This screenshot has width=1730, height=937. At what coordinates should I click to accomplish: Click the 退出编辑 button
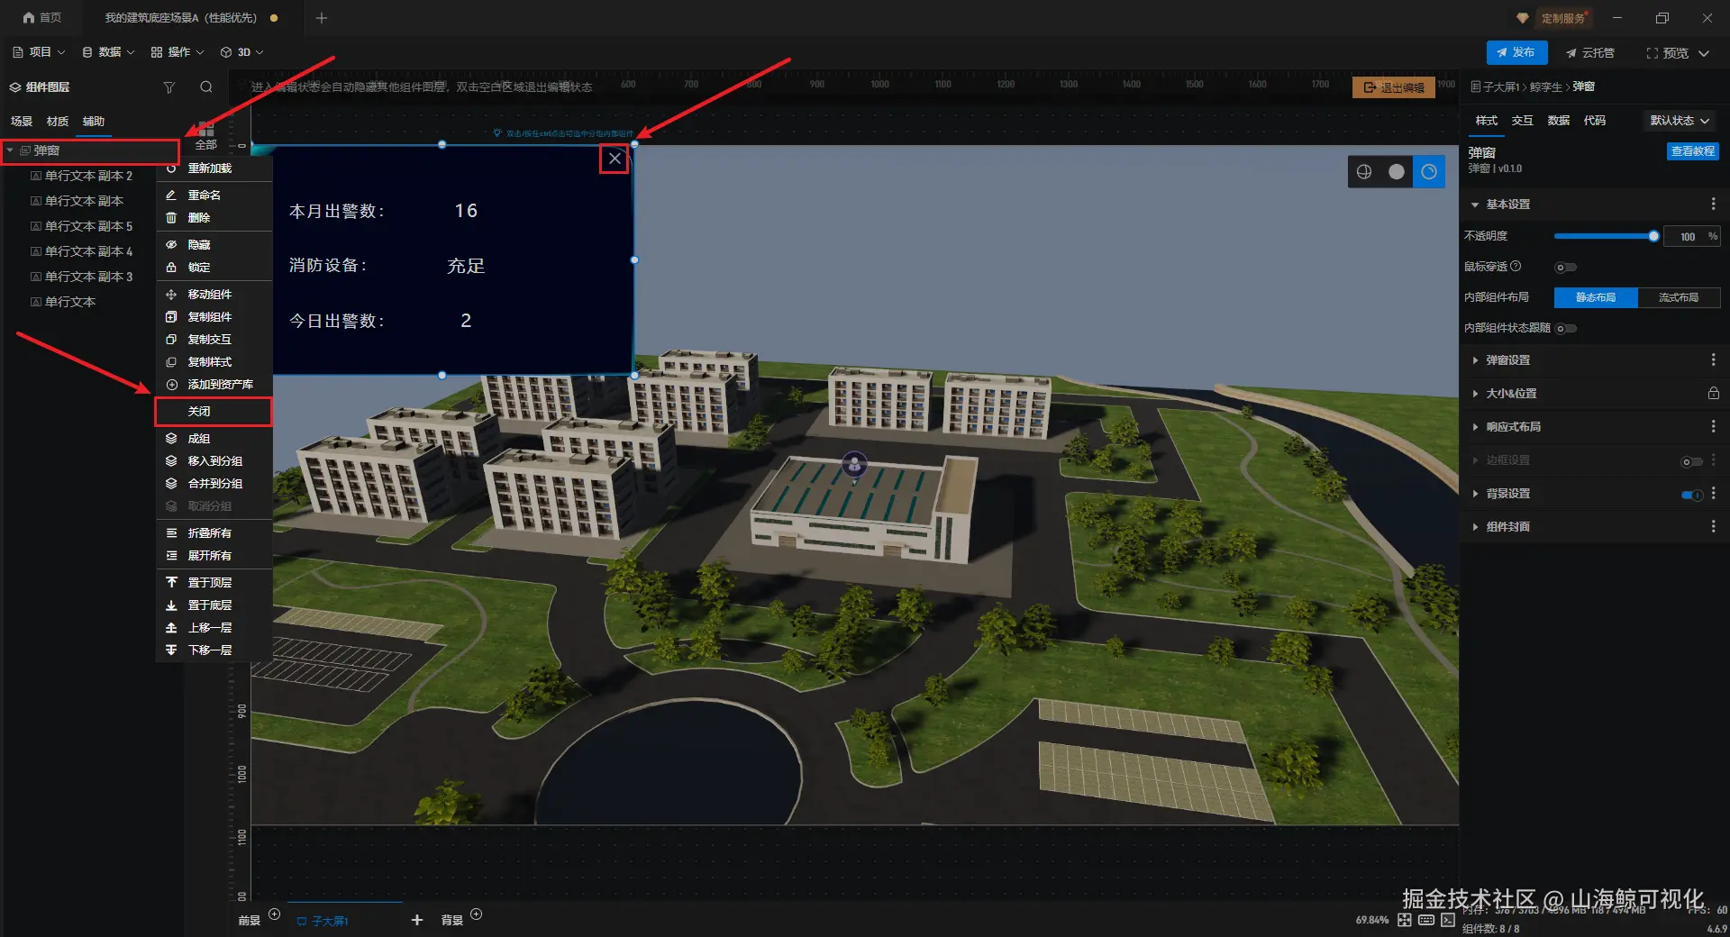coord(1393,87)
